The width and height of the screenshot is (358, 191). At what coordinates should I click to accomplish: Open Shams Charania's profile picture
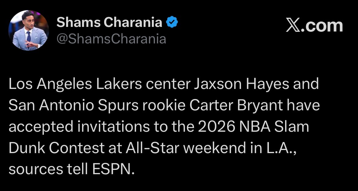[x=28, y=30]
